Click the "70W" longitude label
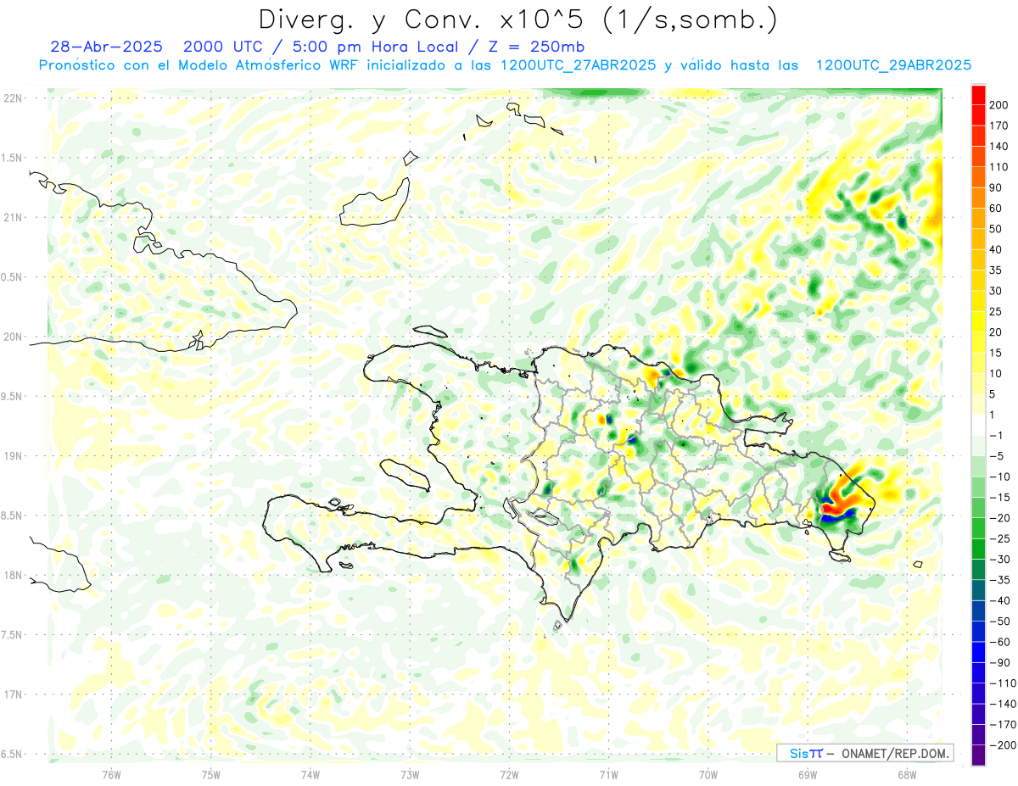This screenshot has width=1018, height=786. 708,773
